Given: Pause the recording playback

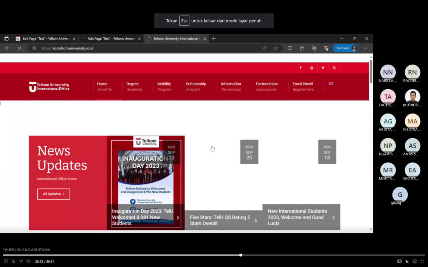Looking at the screenshot, I should [5, 261].
